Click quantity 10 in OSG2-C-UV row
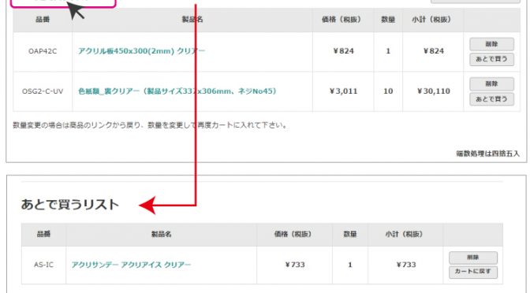 (x=388, y=91)
